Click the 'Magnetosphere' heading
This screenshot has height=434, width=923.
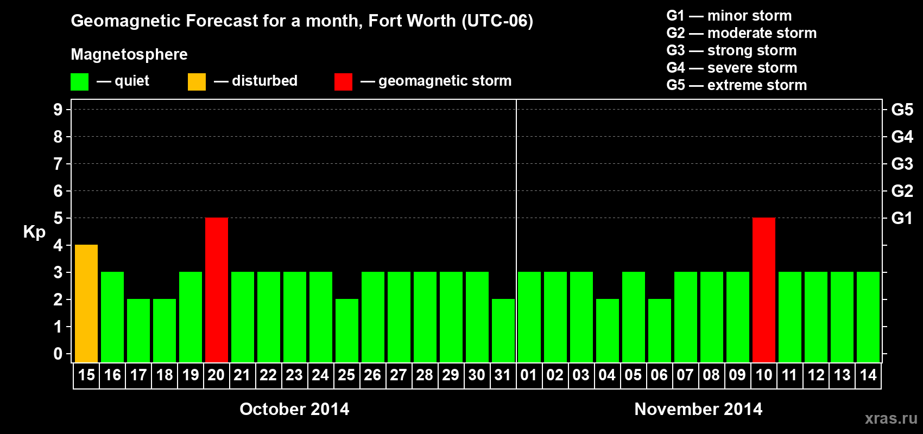pyautogui.click(x=129, y=54)
